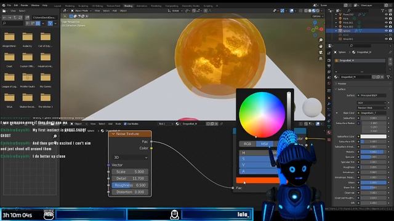The image size is (394, 221).
Task: Open the Noise Texture dimensions dropdown (3D)
Action: click(130, 157)
